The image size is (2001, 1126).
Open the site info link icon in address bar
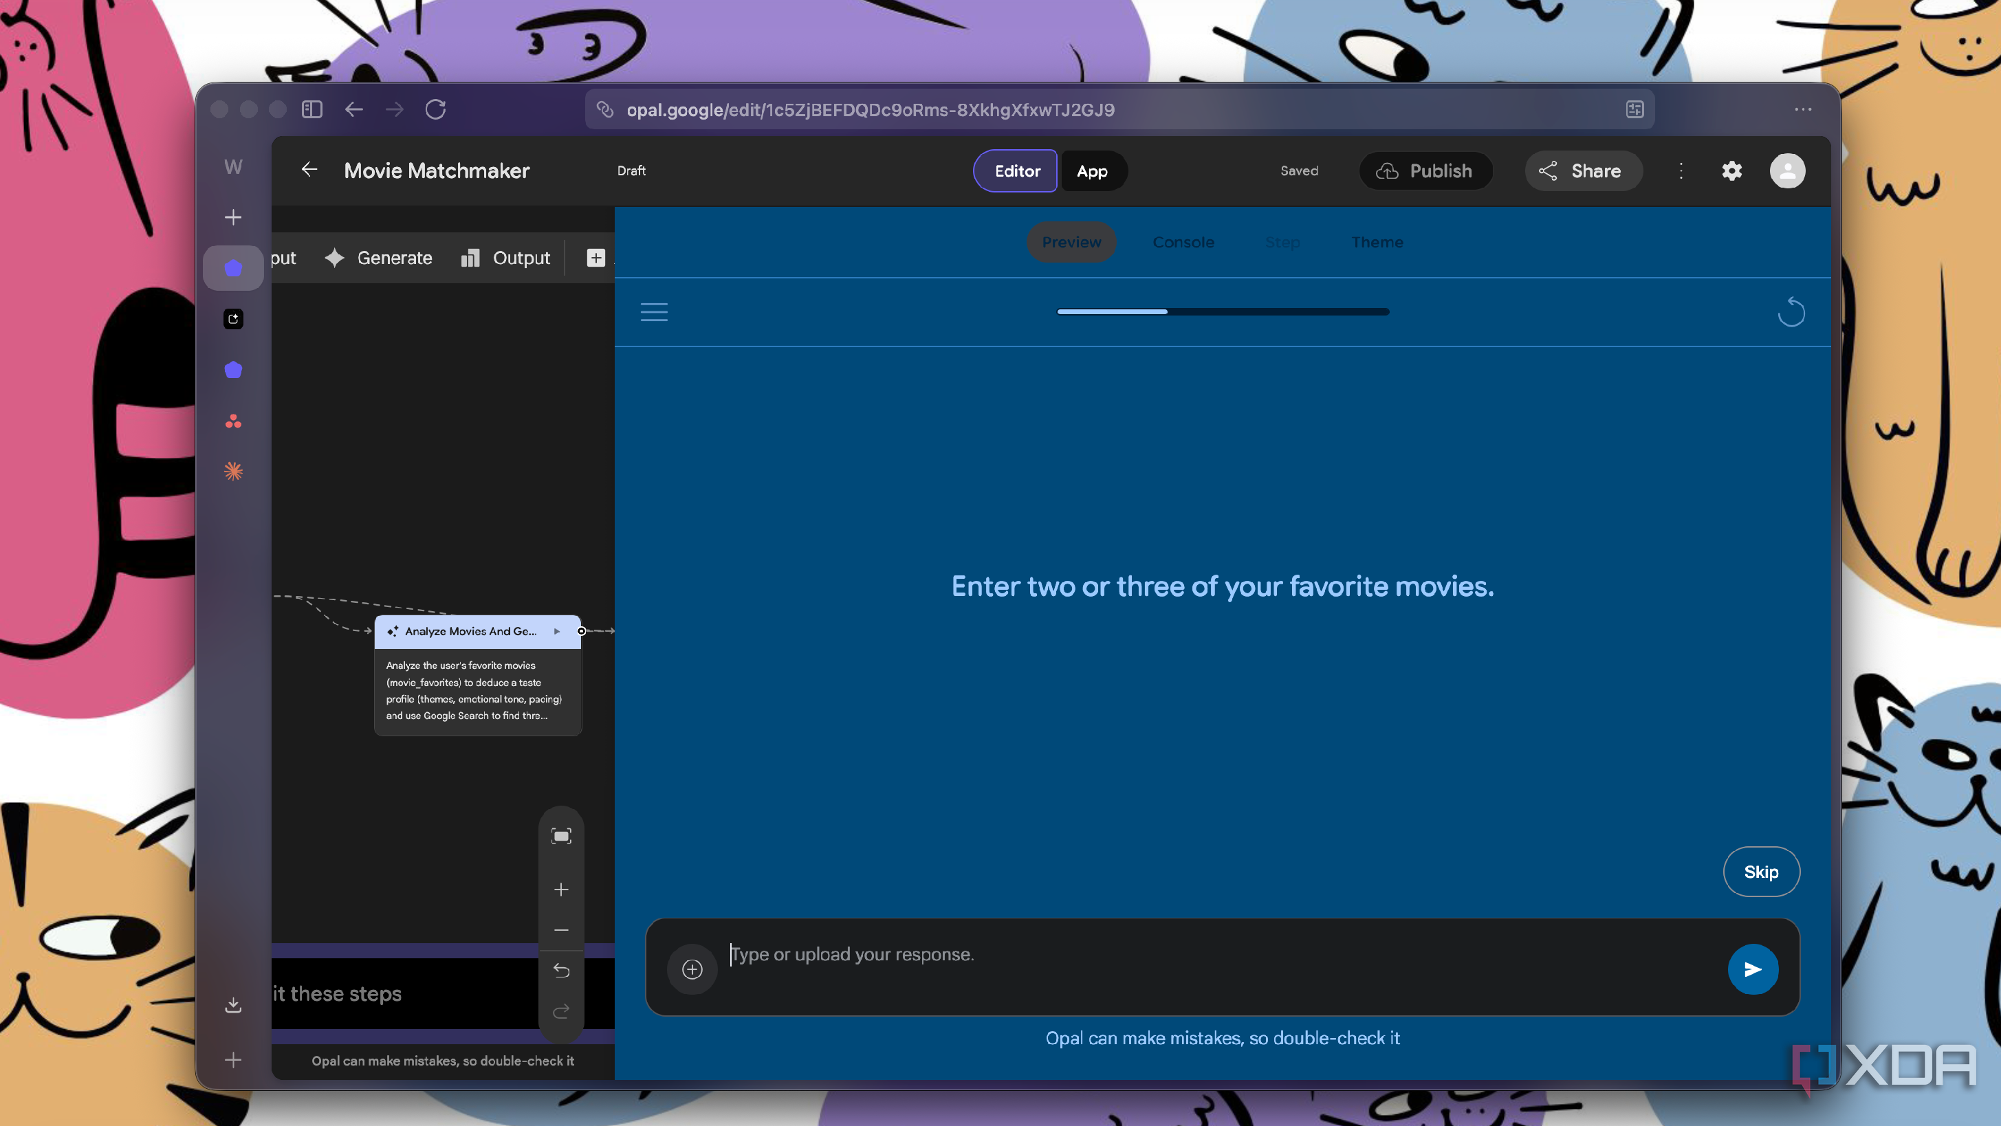pos(605,109)
